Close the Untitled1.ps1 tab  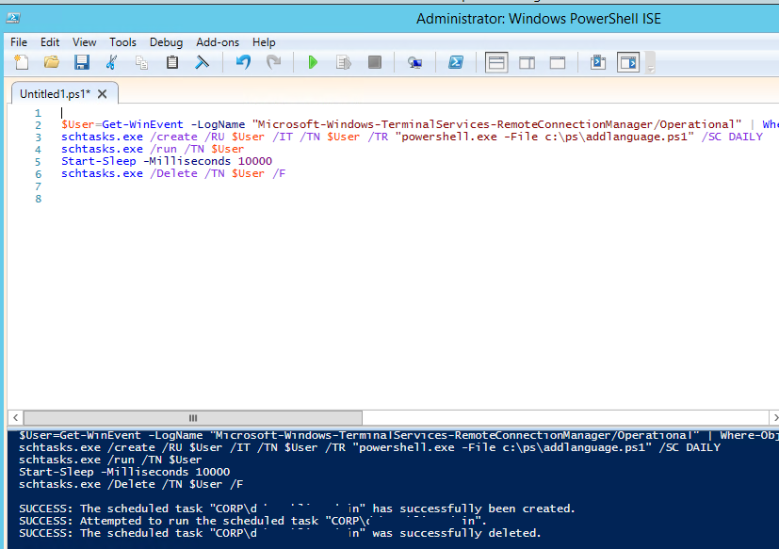click(103, 94)
